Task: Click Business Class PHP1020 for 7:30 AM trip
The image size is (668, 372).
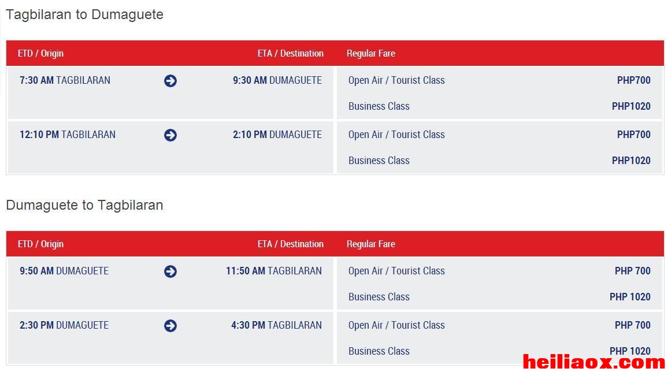Action: tap(499, 106)
